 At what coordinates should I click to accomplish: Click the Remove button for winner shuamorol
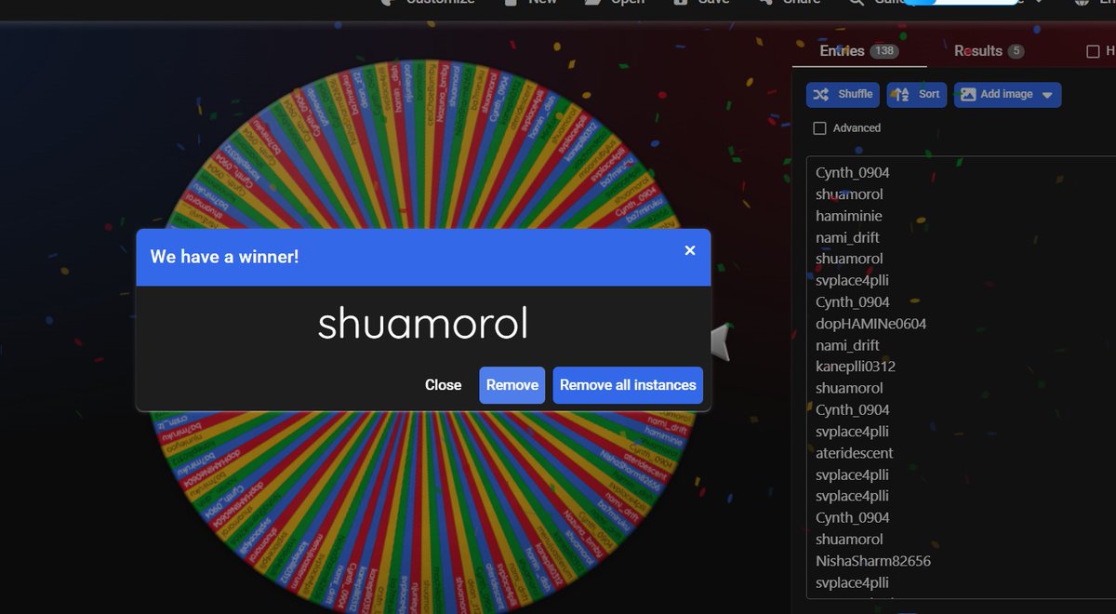pos(512,385)
